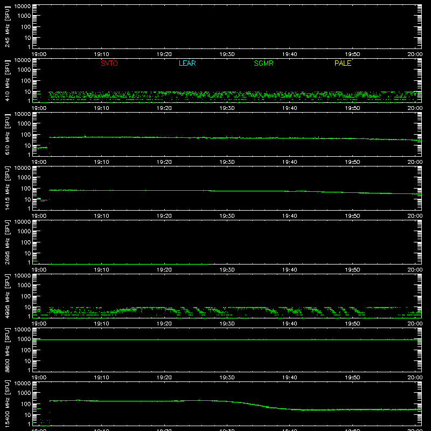
Task: Click 19:00 tick below the 610 MHz plot
Action: (x=39, y=162)
